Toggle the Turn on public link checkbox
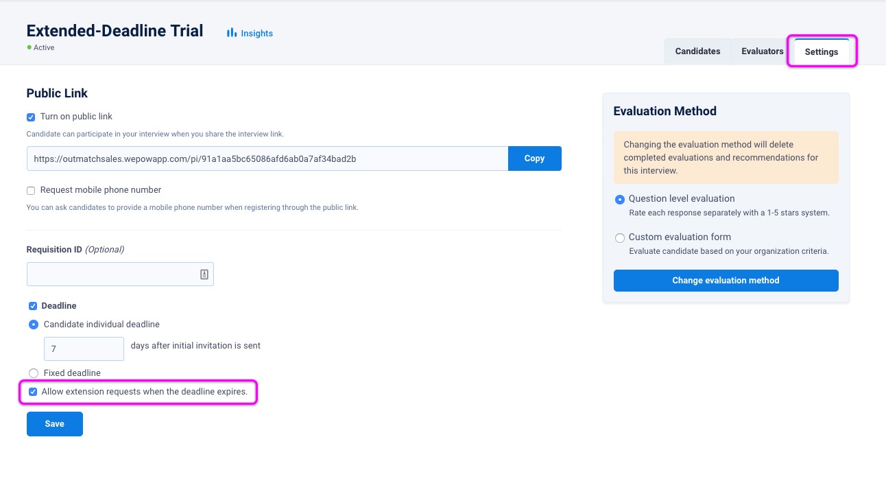Screen dimensions: 886x494 pyautogui.click(x=31, y=117)
